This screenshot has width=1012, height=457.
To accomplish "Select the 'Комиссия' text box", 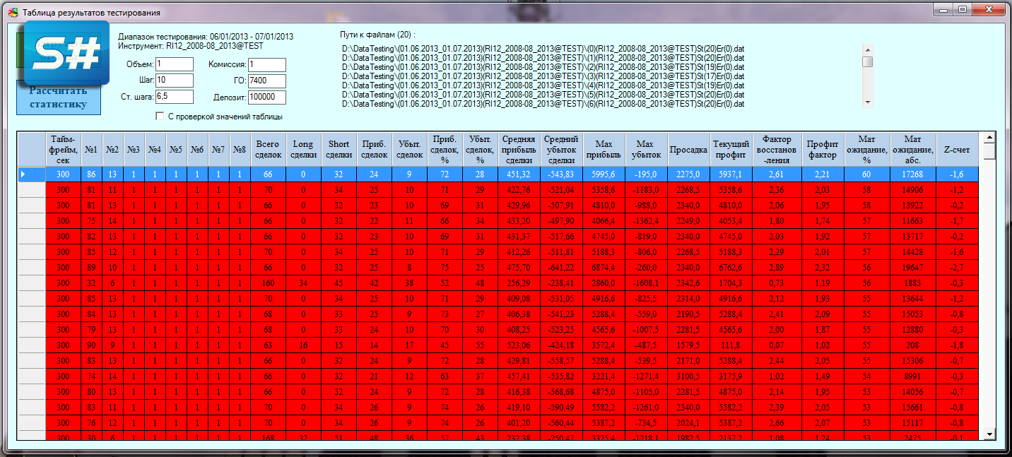I will [x=266, y=64].
